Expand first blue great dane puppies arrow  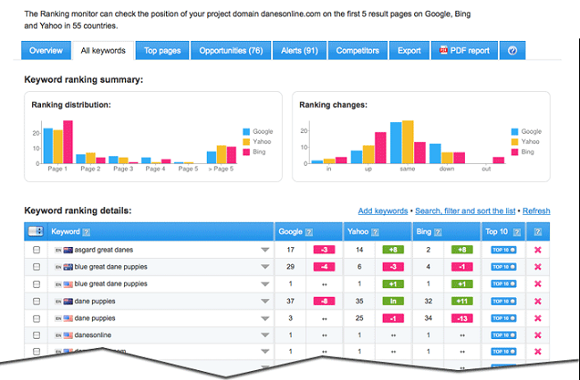tap(263, 268)
